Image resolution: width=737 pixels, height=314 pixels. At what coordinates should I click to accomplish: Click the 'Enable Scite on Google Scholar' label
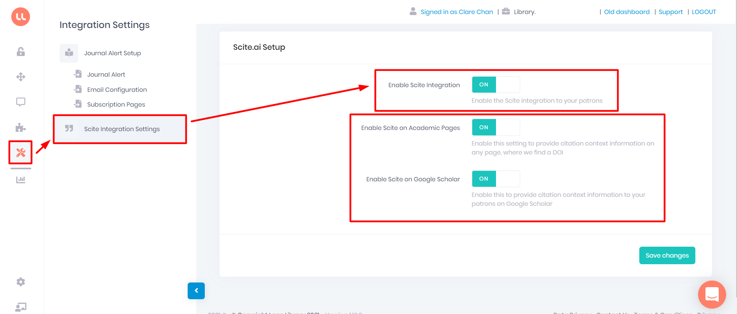coord(413,179)
